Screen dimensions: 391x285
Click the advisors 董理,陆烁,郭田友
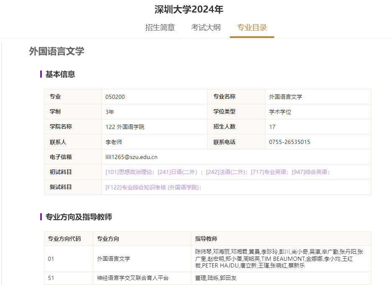(x=216, y=278)
